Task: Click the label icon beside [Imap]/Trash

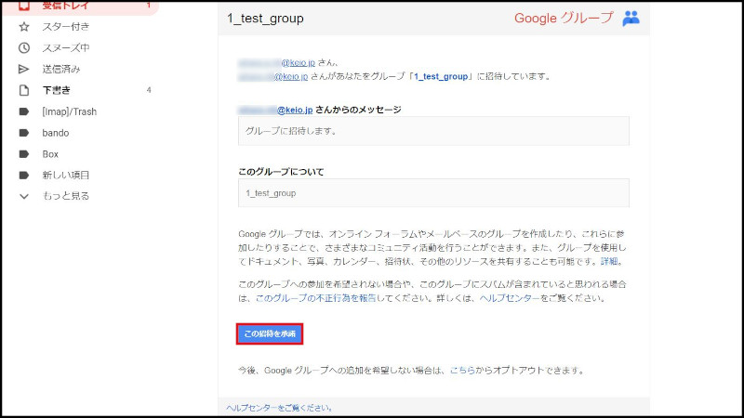Action: 24,111
